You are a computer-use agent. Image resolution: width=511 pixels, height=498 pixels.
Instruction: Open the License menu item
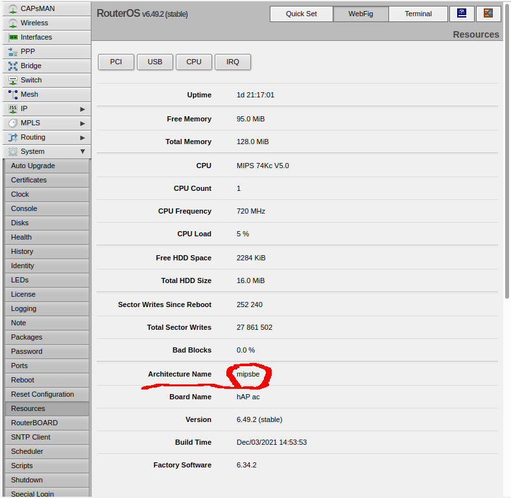[47, 294]
